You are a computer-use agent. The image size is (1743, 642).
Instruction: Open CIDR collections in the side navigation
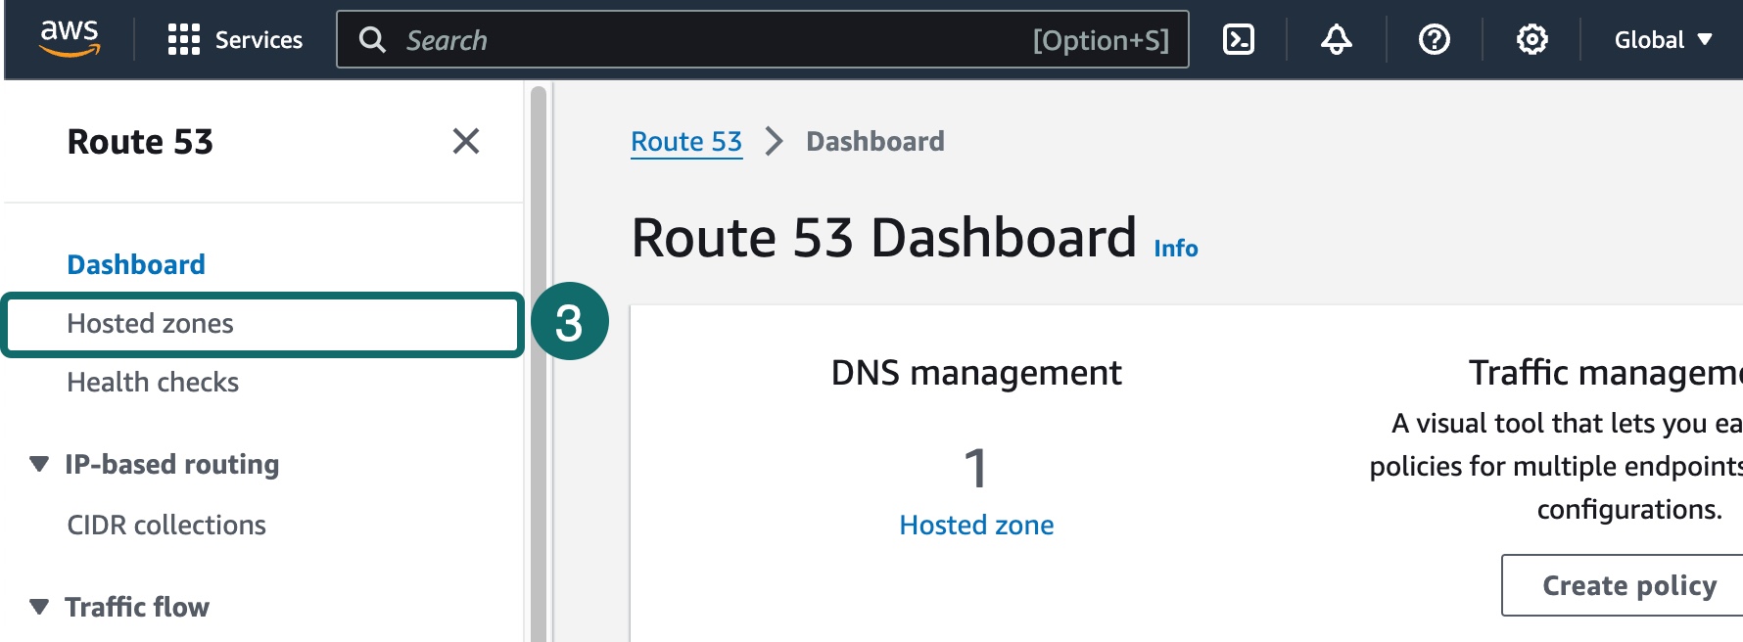pos(166,525)
